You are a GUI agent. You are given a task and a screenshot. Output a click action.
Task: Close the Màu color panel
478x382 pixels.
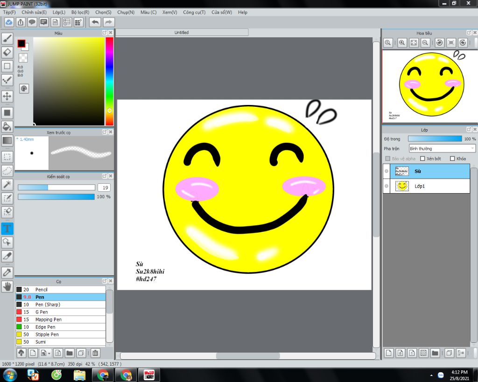point(111,33)
